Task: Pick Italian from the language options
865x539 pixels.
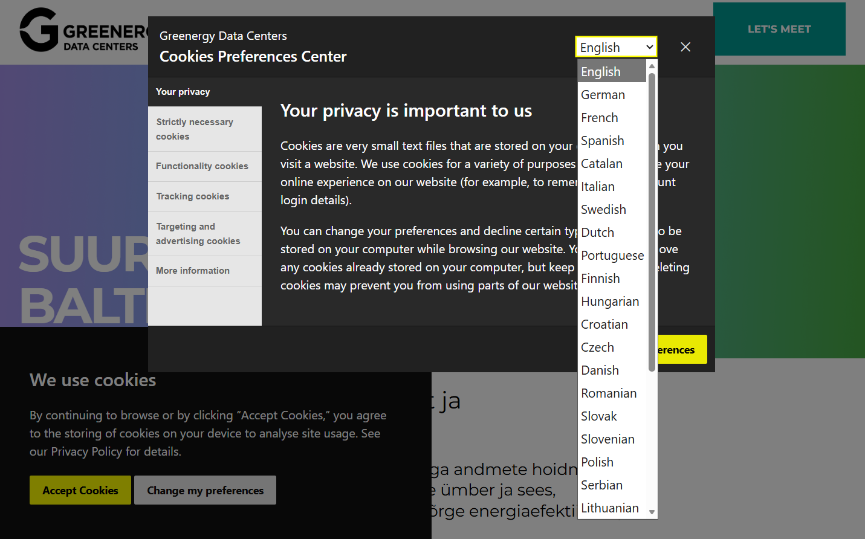Action: coord(612,187)
